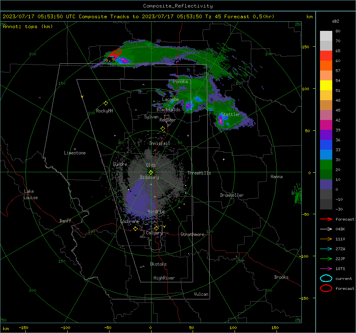Click the cyan current ellipse in legend
The width and height of the screenshot is (356, 333).
click(326, 278)
